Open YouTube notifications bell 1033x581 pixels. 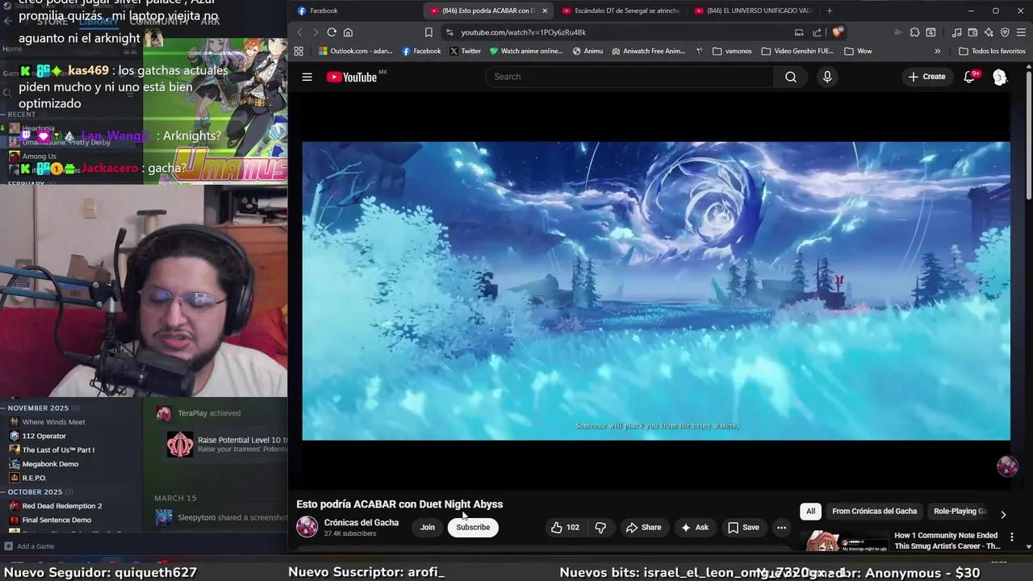[x=969, y=77]
